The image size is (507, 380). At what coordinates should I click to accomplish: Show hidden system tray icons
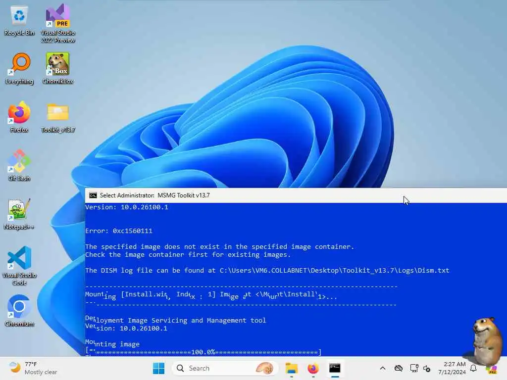(383, 368)
